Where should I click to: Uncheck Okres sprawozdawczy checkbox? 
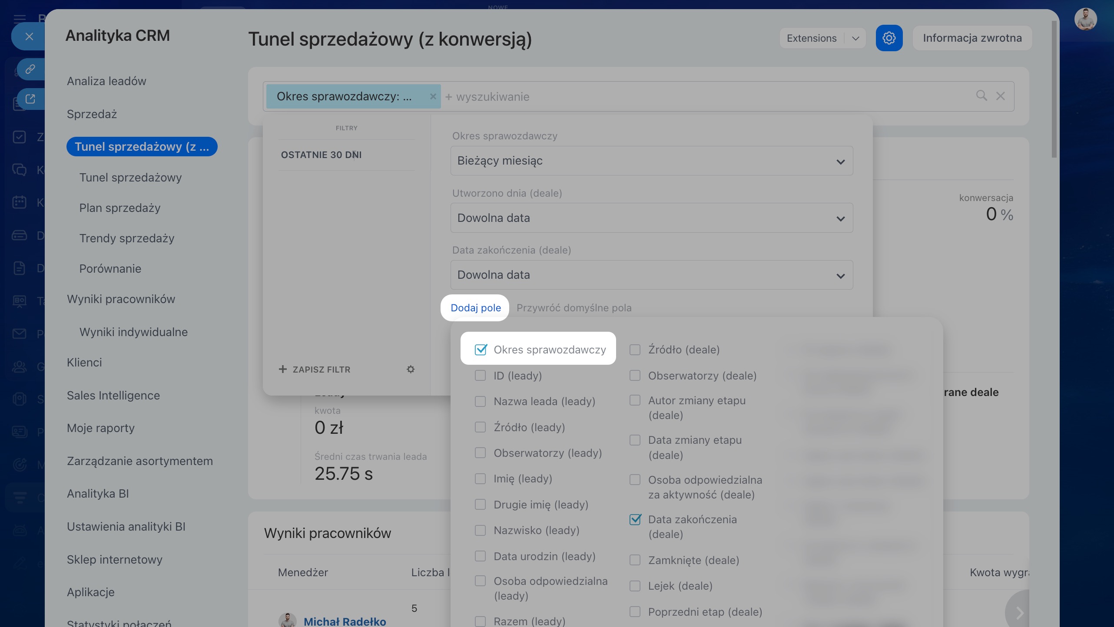click(x=481, y=350)
